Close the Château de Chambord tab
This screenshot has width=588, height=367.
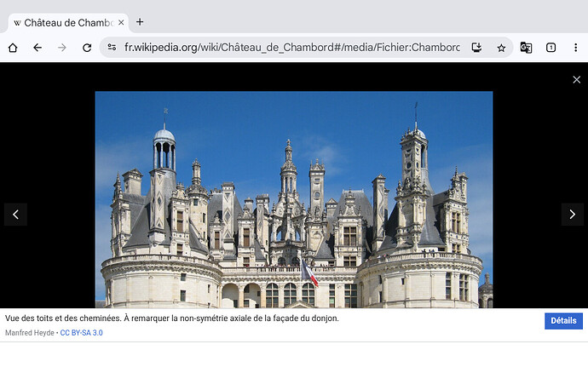tap(121, 22)
